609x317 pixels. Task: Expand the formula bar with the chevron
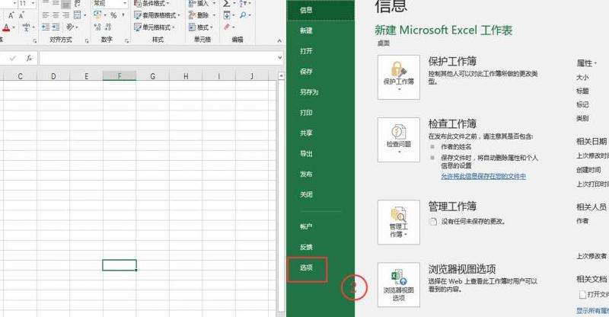click(279, 58)
